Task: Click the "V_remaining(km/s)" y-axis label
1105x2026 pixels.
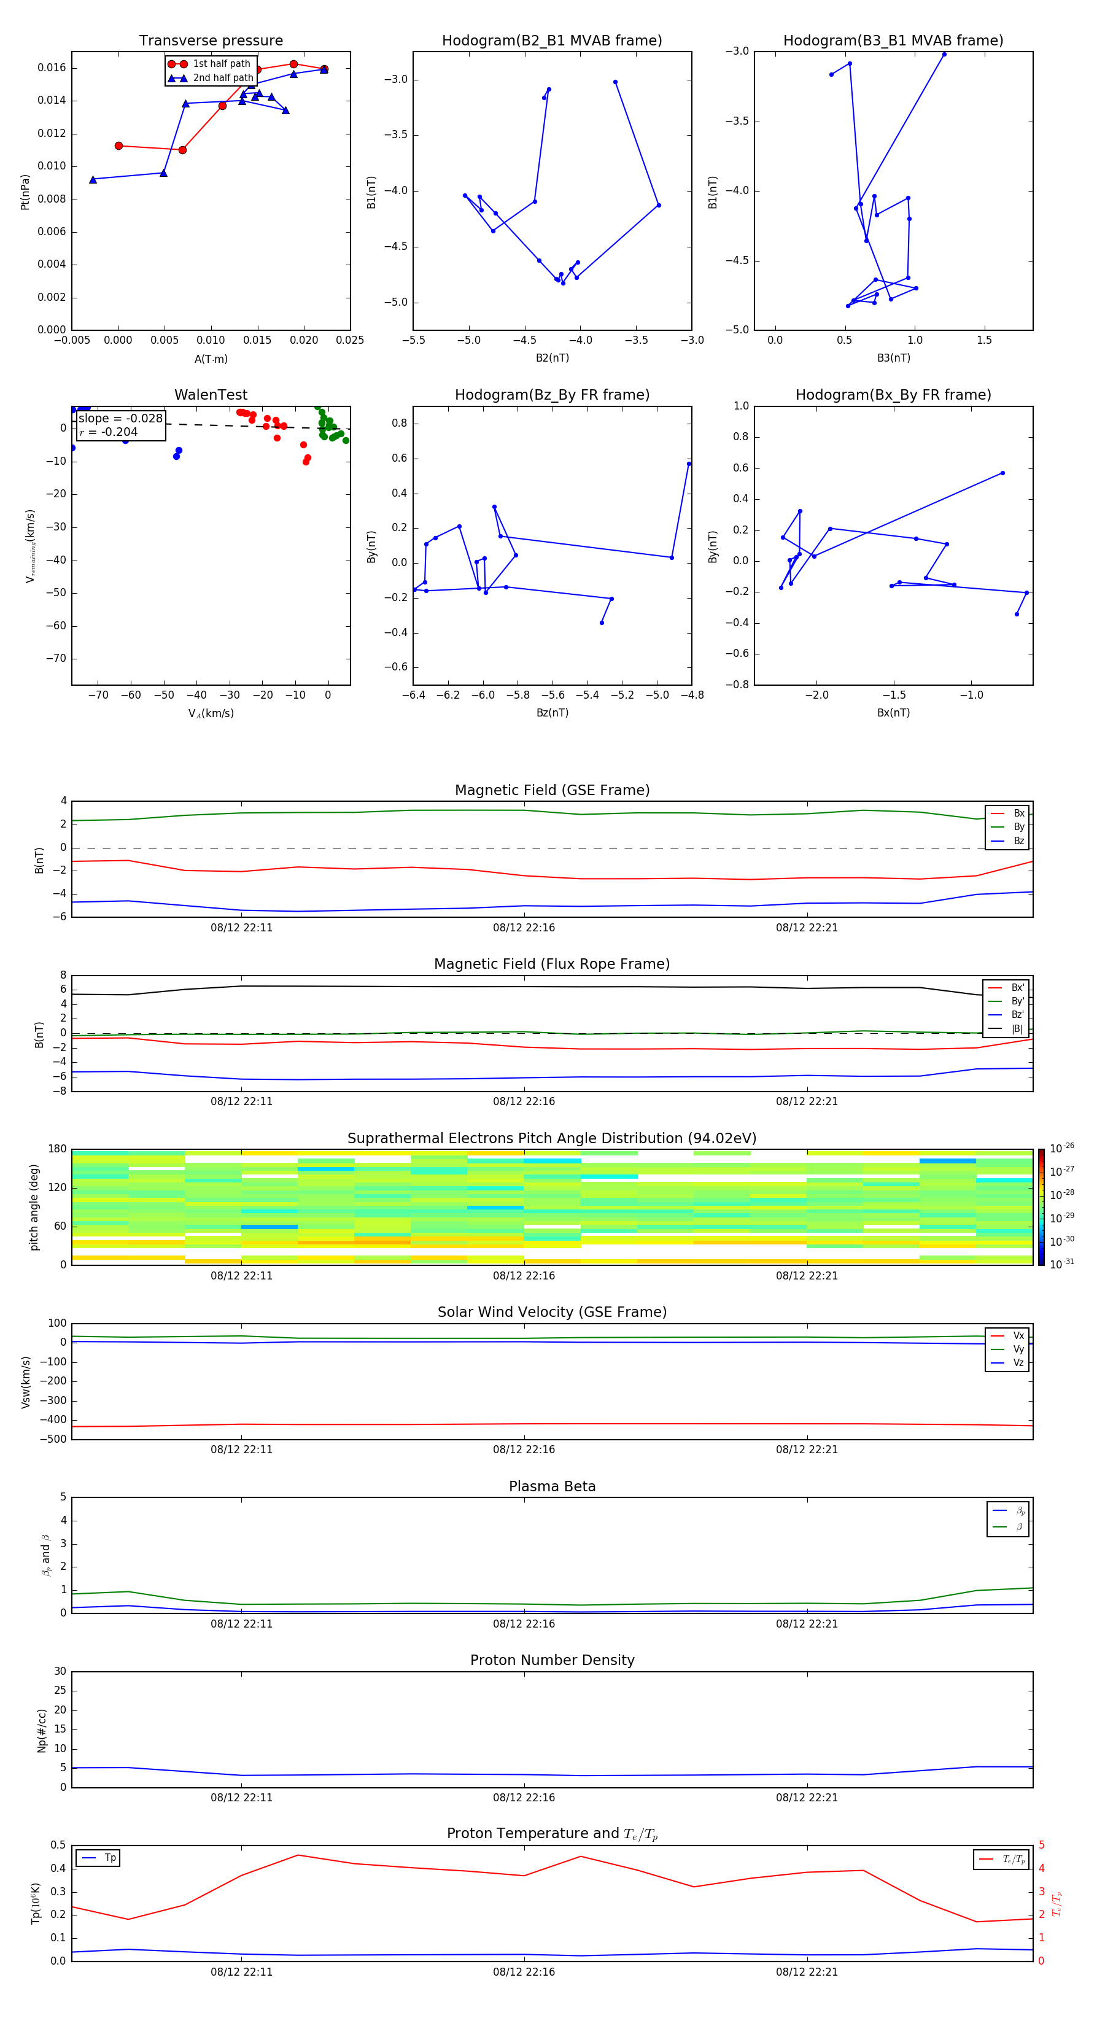Action: coord(30,546)
